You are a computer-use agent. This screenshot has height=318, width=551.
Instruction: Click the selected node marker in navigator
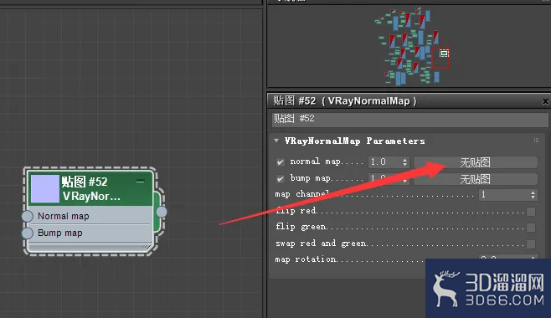(x=444, y=54)
